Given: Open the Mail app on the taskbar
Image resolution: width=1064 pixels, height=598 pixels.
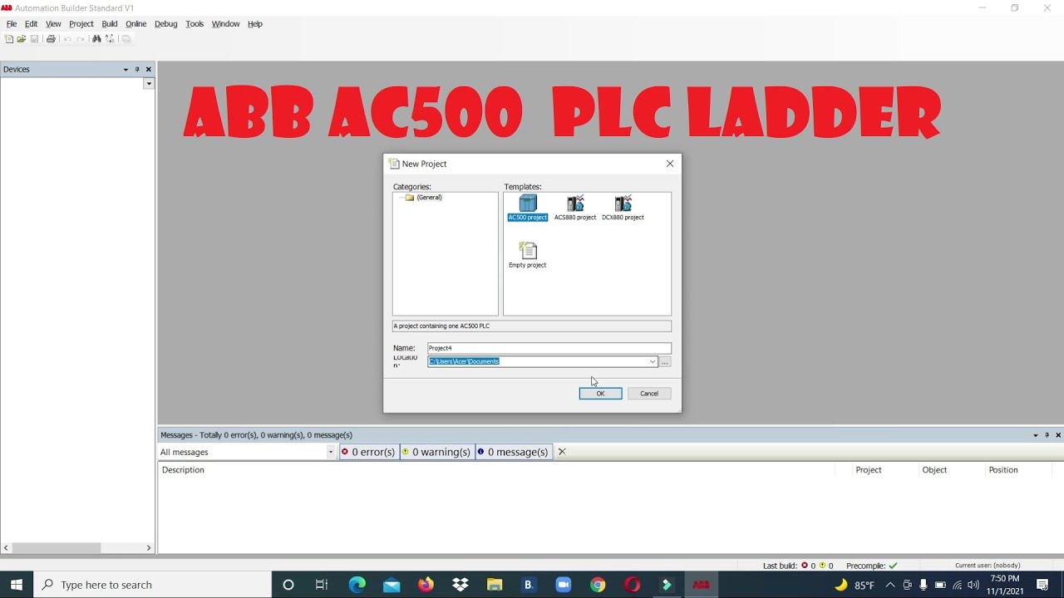Looking at the screenshot, I should click(392, 585).
